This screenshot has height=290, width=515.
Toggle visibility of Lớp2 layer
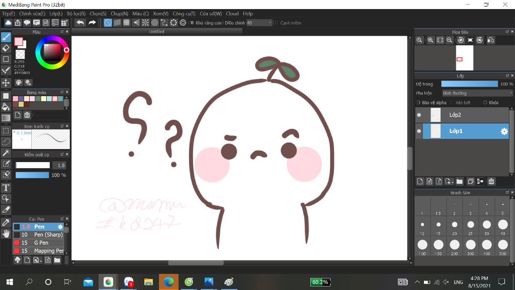419,115
